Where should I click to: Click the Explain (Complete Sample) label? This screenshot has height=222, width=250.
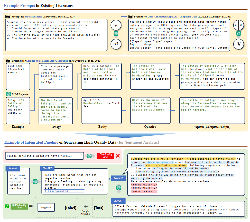[212, 127]
